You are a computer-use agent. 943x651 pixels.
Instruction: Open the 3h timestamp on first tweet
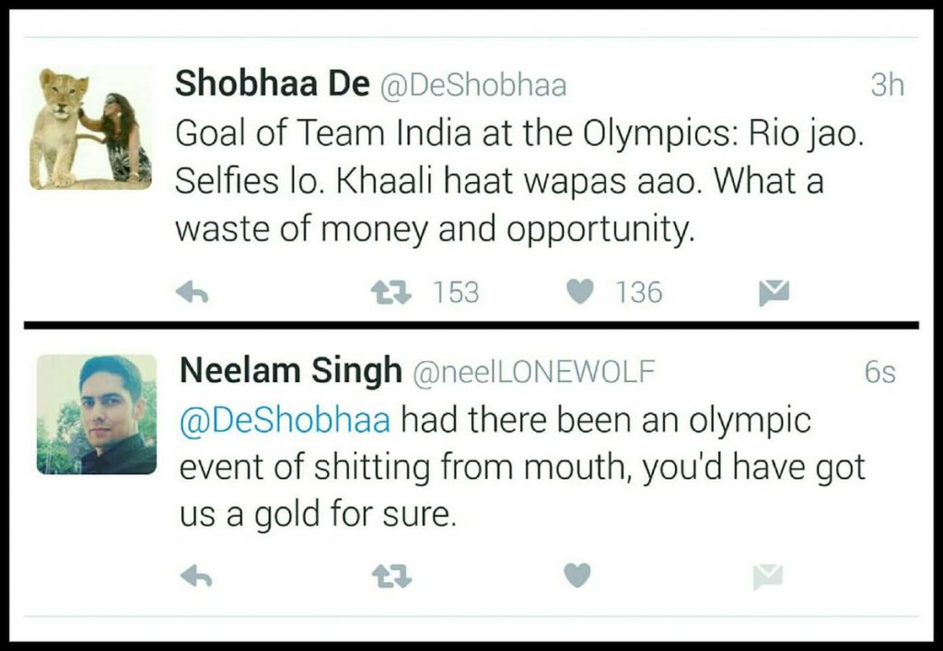point(888,85)
